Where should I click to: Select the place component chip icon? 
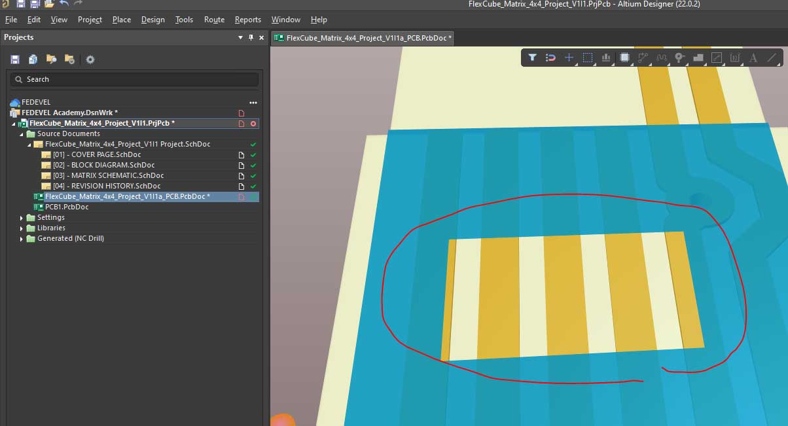tap(624, 58)
